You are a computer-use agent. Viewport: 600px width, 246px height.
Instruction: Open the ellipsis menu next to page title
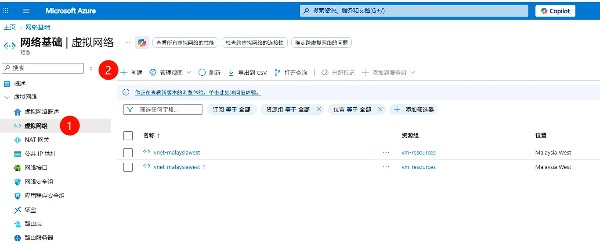point(128,42)
